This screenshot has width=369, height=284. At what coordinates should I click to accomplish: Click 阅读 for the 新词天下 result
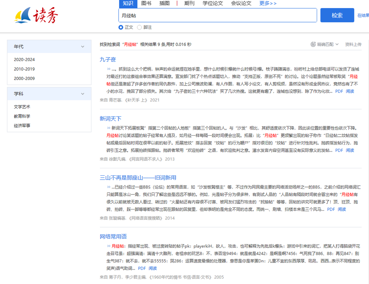click(x=350, y=150)
